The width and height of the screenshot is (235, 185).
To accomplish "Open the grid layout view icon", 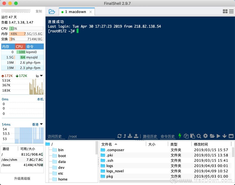I will tap(225, 11).
